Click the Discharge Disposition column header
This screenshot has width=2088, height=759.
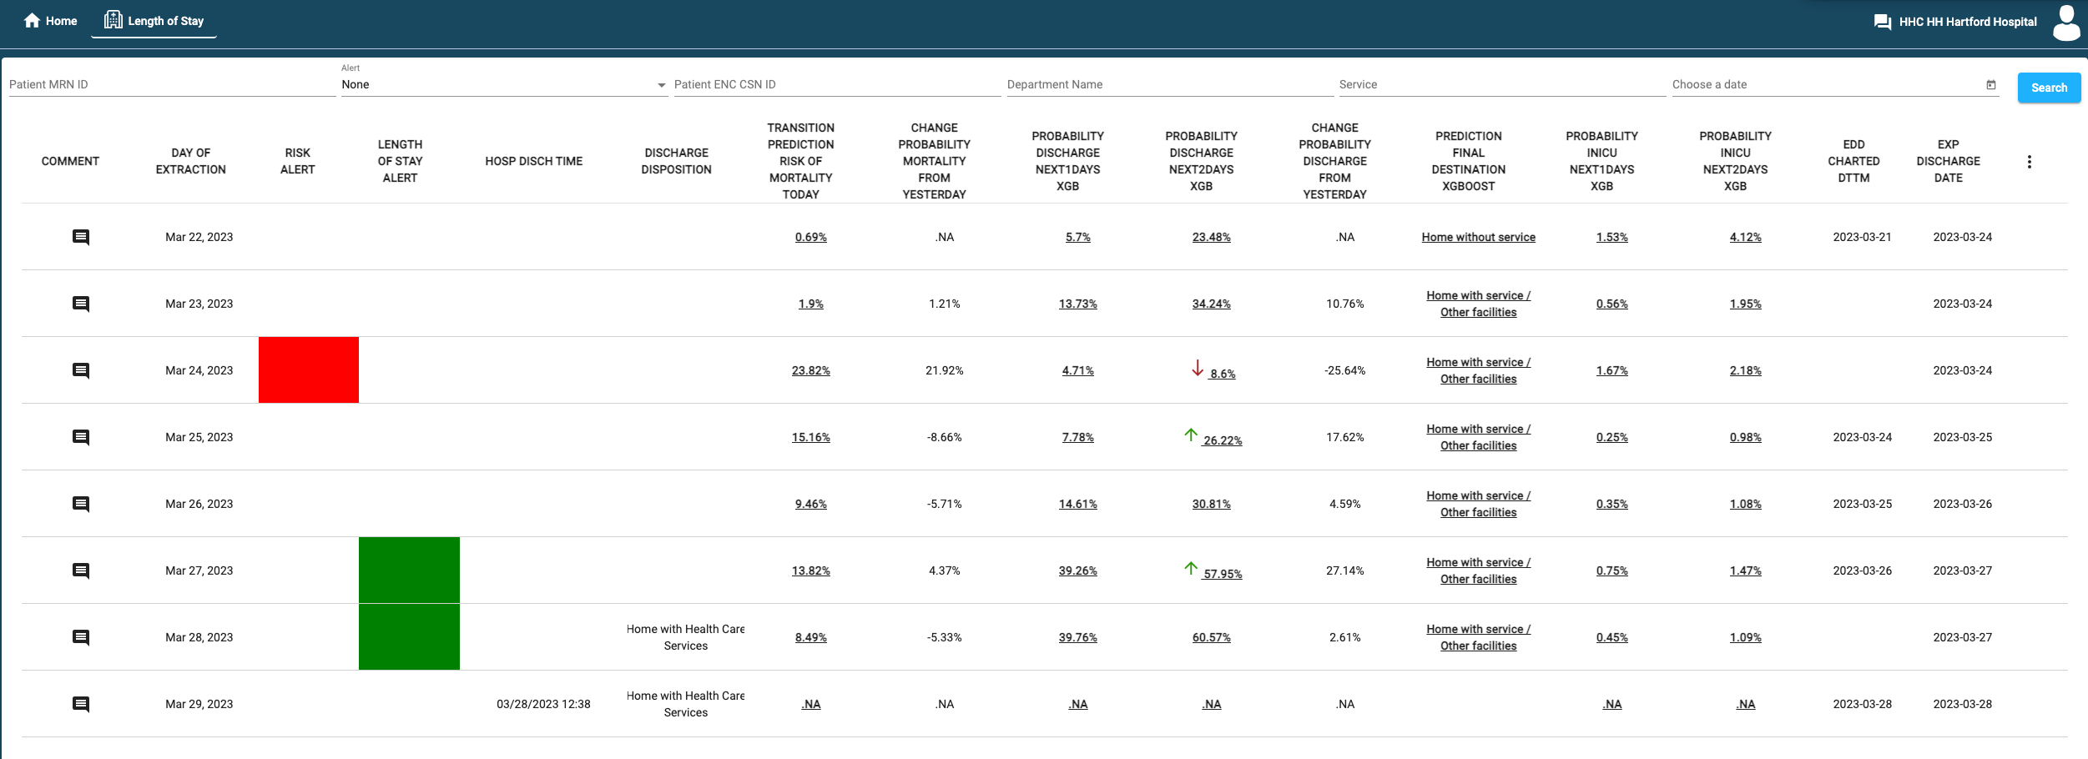(x=677, y=161)
